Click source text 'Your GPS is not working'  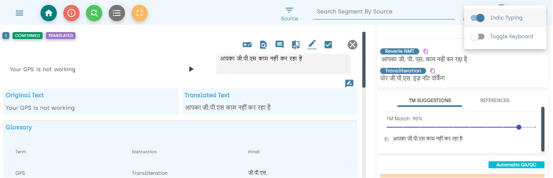[43, 69]
